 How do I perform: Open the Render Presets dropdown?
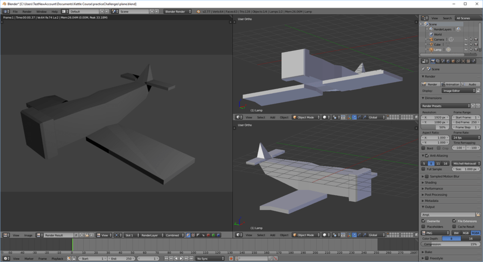445,106
